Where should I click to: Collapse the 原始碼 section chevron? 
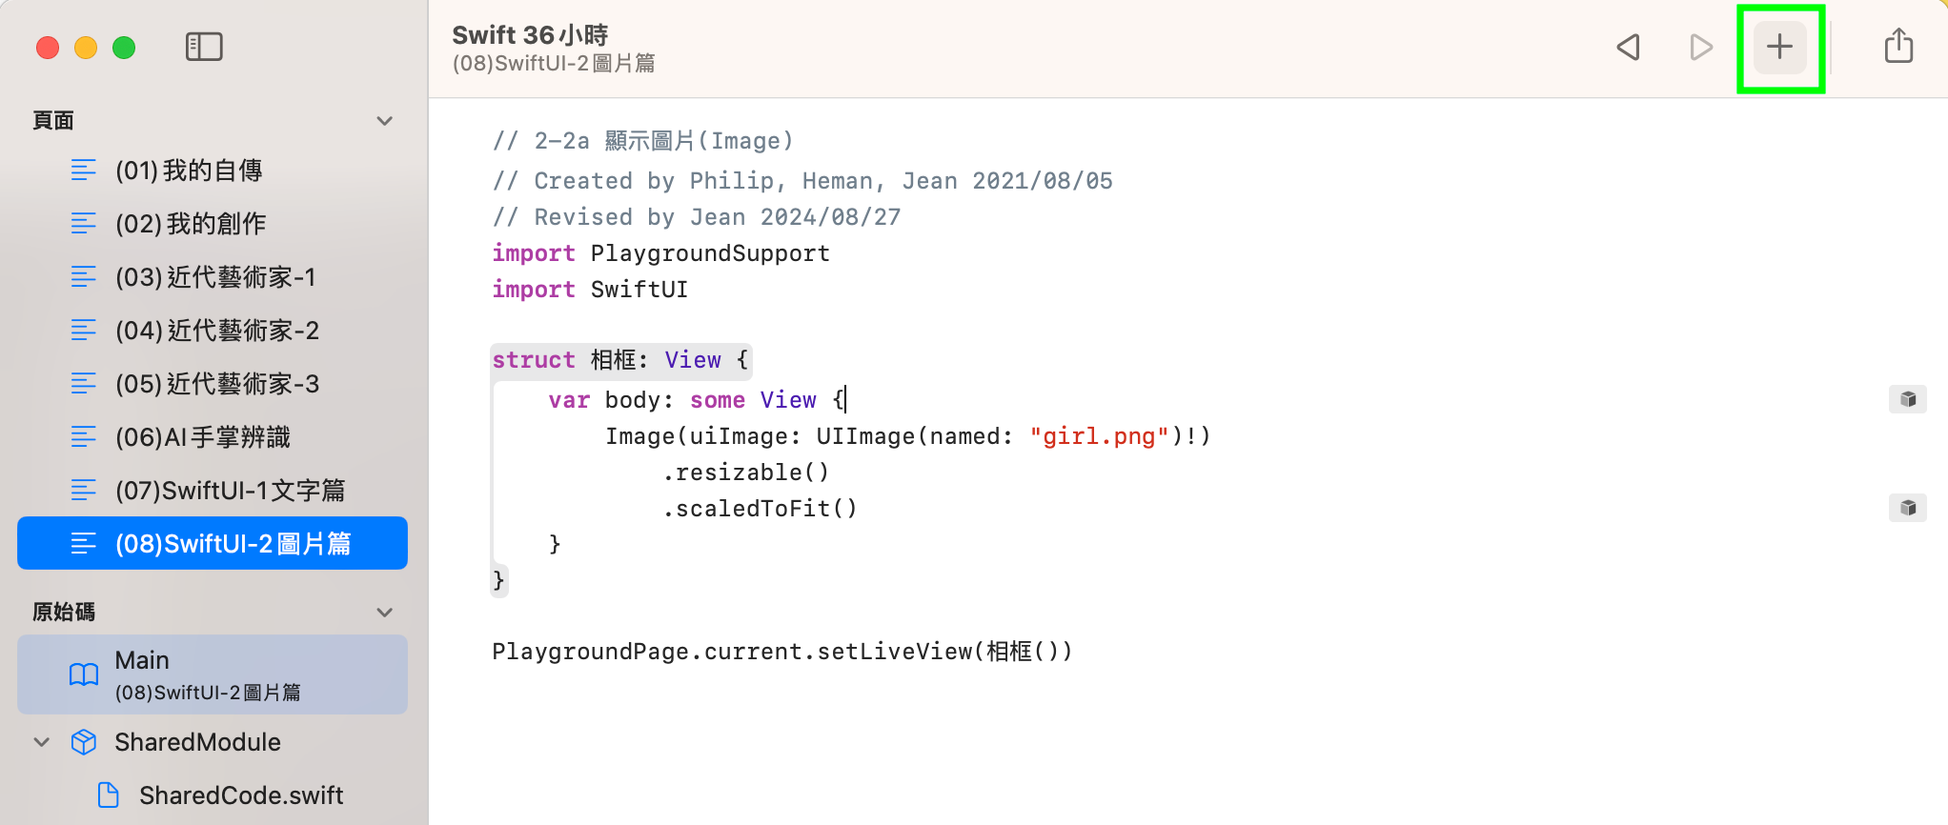[385, 613]
